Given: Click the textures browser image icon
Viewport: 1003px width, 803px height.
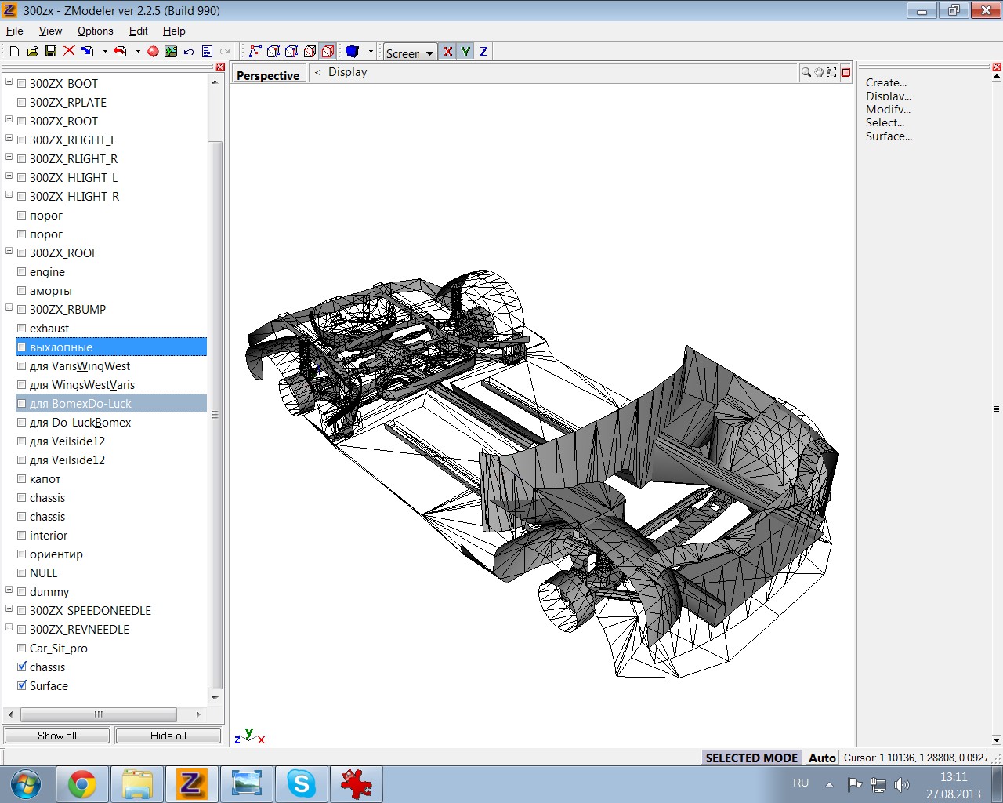Looking at the screenshot, I should point(171,51).
